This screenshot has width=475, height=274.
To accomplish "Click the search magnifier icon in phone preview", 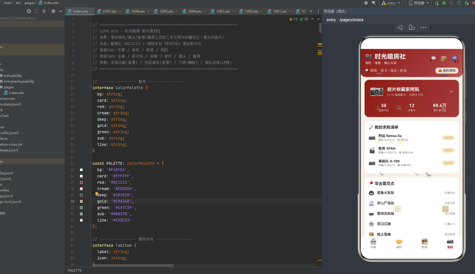I will (x=433, y=58).
